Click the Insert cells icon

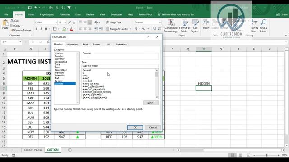pyautogui.click(x=206, y=23)
